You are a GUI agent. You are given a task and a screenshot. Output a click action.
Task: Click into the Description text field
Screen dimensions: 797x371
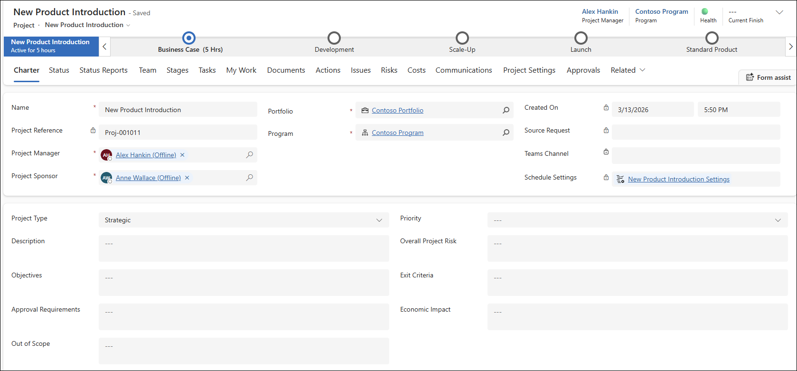244,248
